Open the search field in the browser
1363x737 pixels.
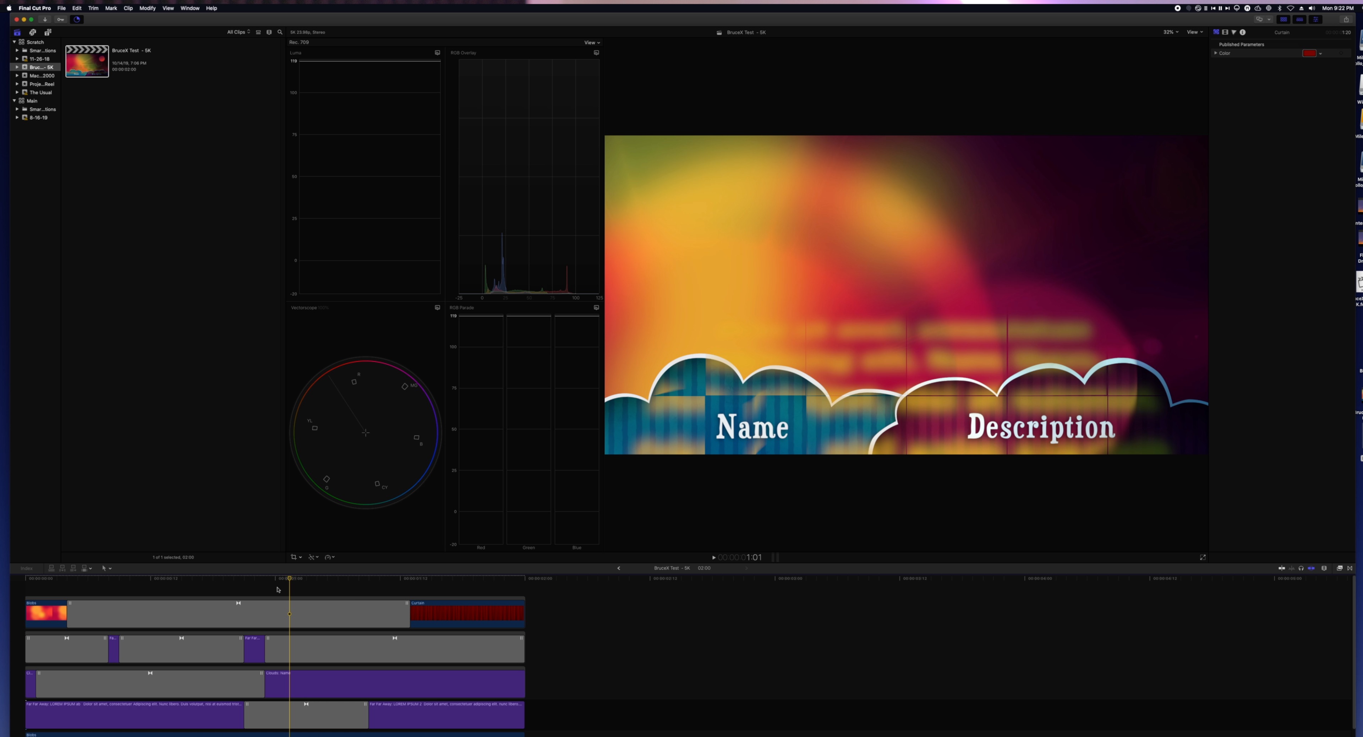280,32
